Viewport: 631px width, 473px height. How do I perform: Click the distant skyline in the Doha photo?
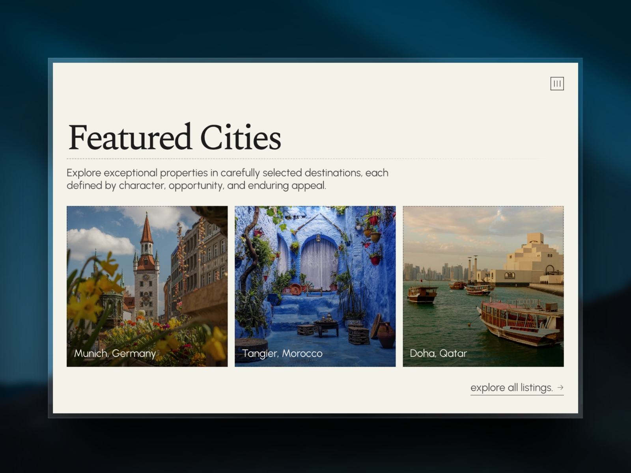tap(434, 272)
